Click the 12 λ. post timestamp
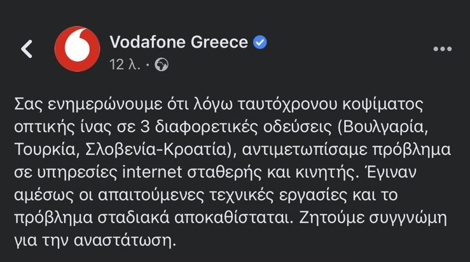 coord(125,64)
